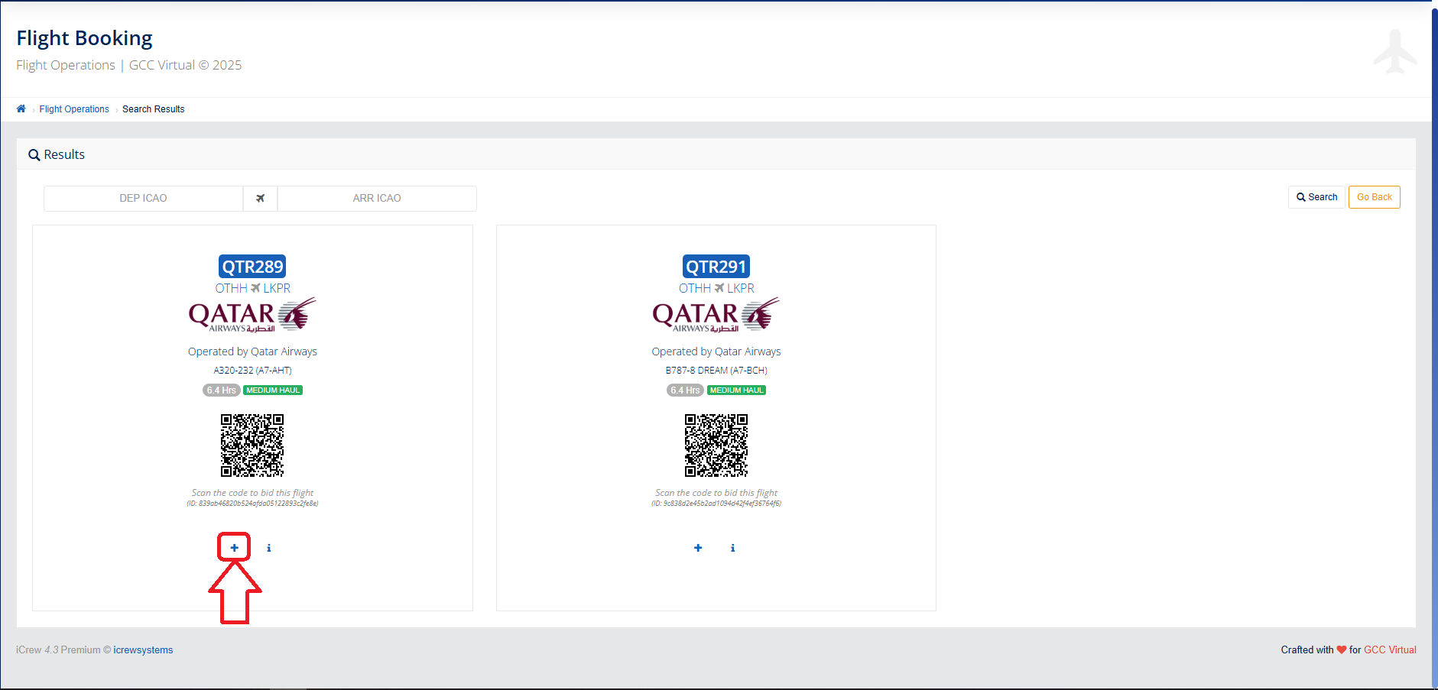The height and width of the screenshot is (690, 1438).
Task: Open icrewsystems footer link
Action: click(143, 650)
